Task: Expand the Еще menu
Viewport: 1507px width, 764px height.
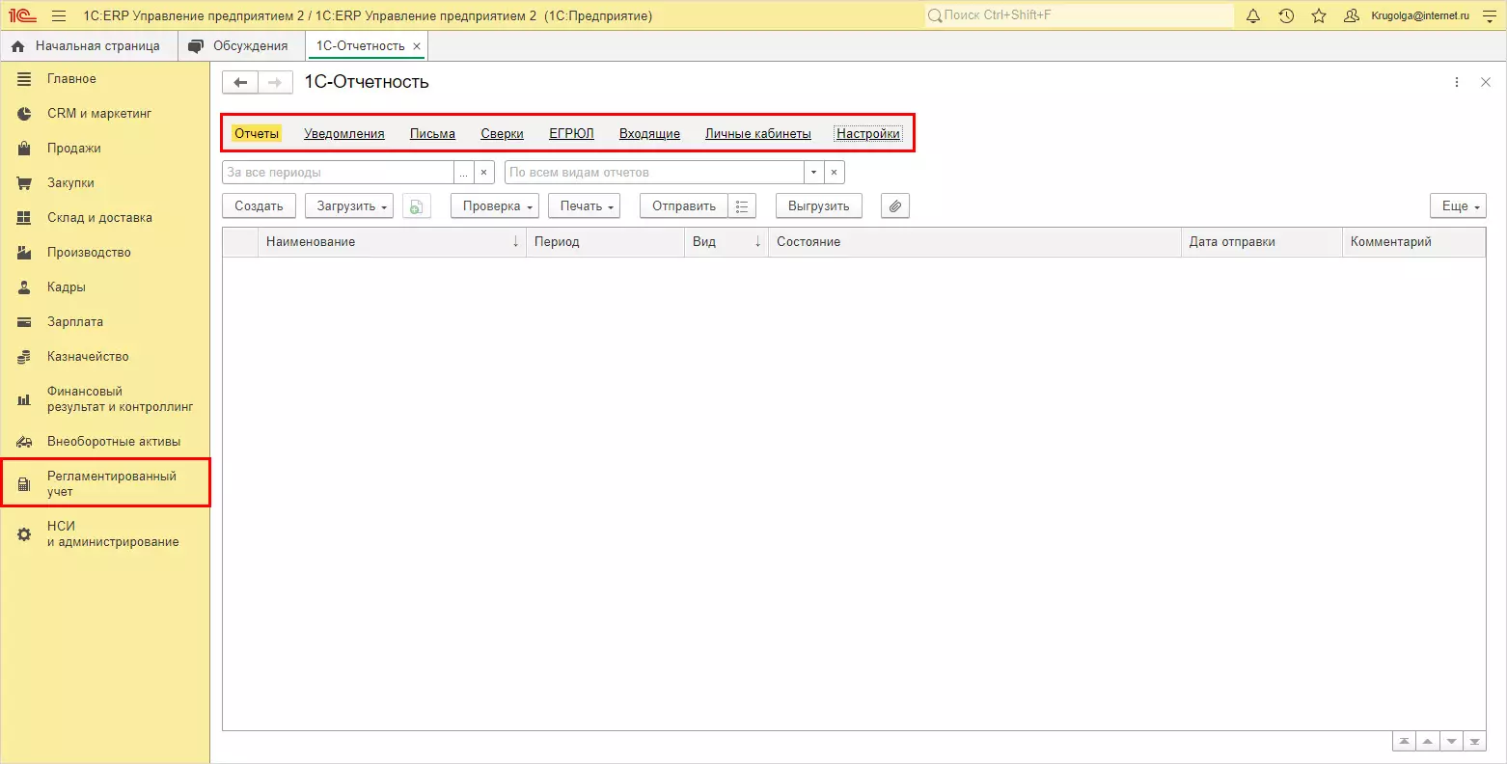Action: (1458, 206)
